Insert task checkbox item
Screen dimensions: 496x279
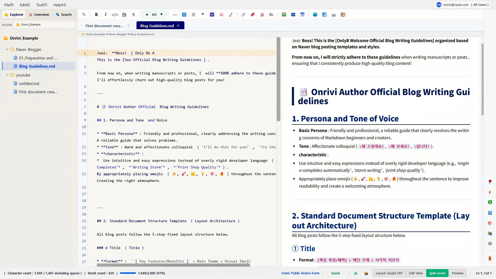click(212, 15)
